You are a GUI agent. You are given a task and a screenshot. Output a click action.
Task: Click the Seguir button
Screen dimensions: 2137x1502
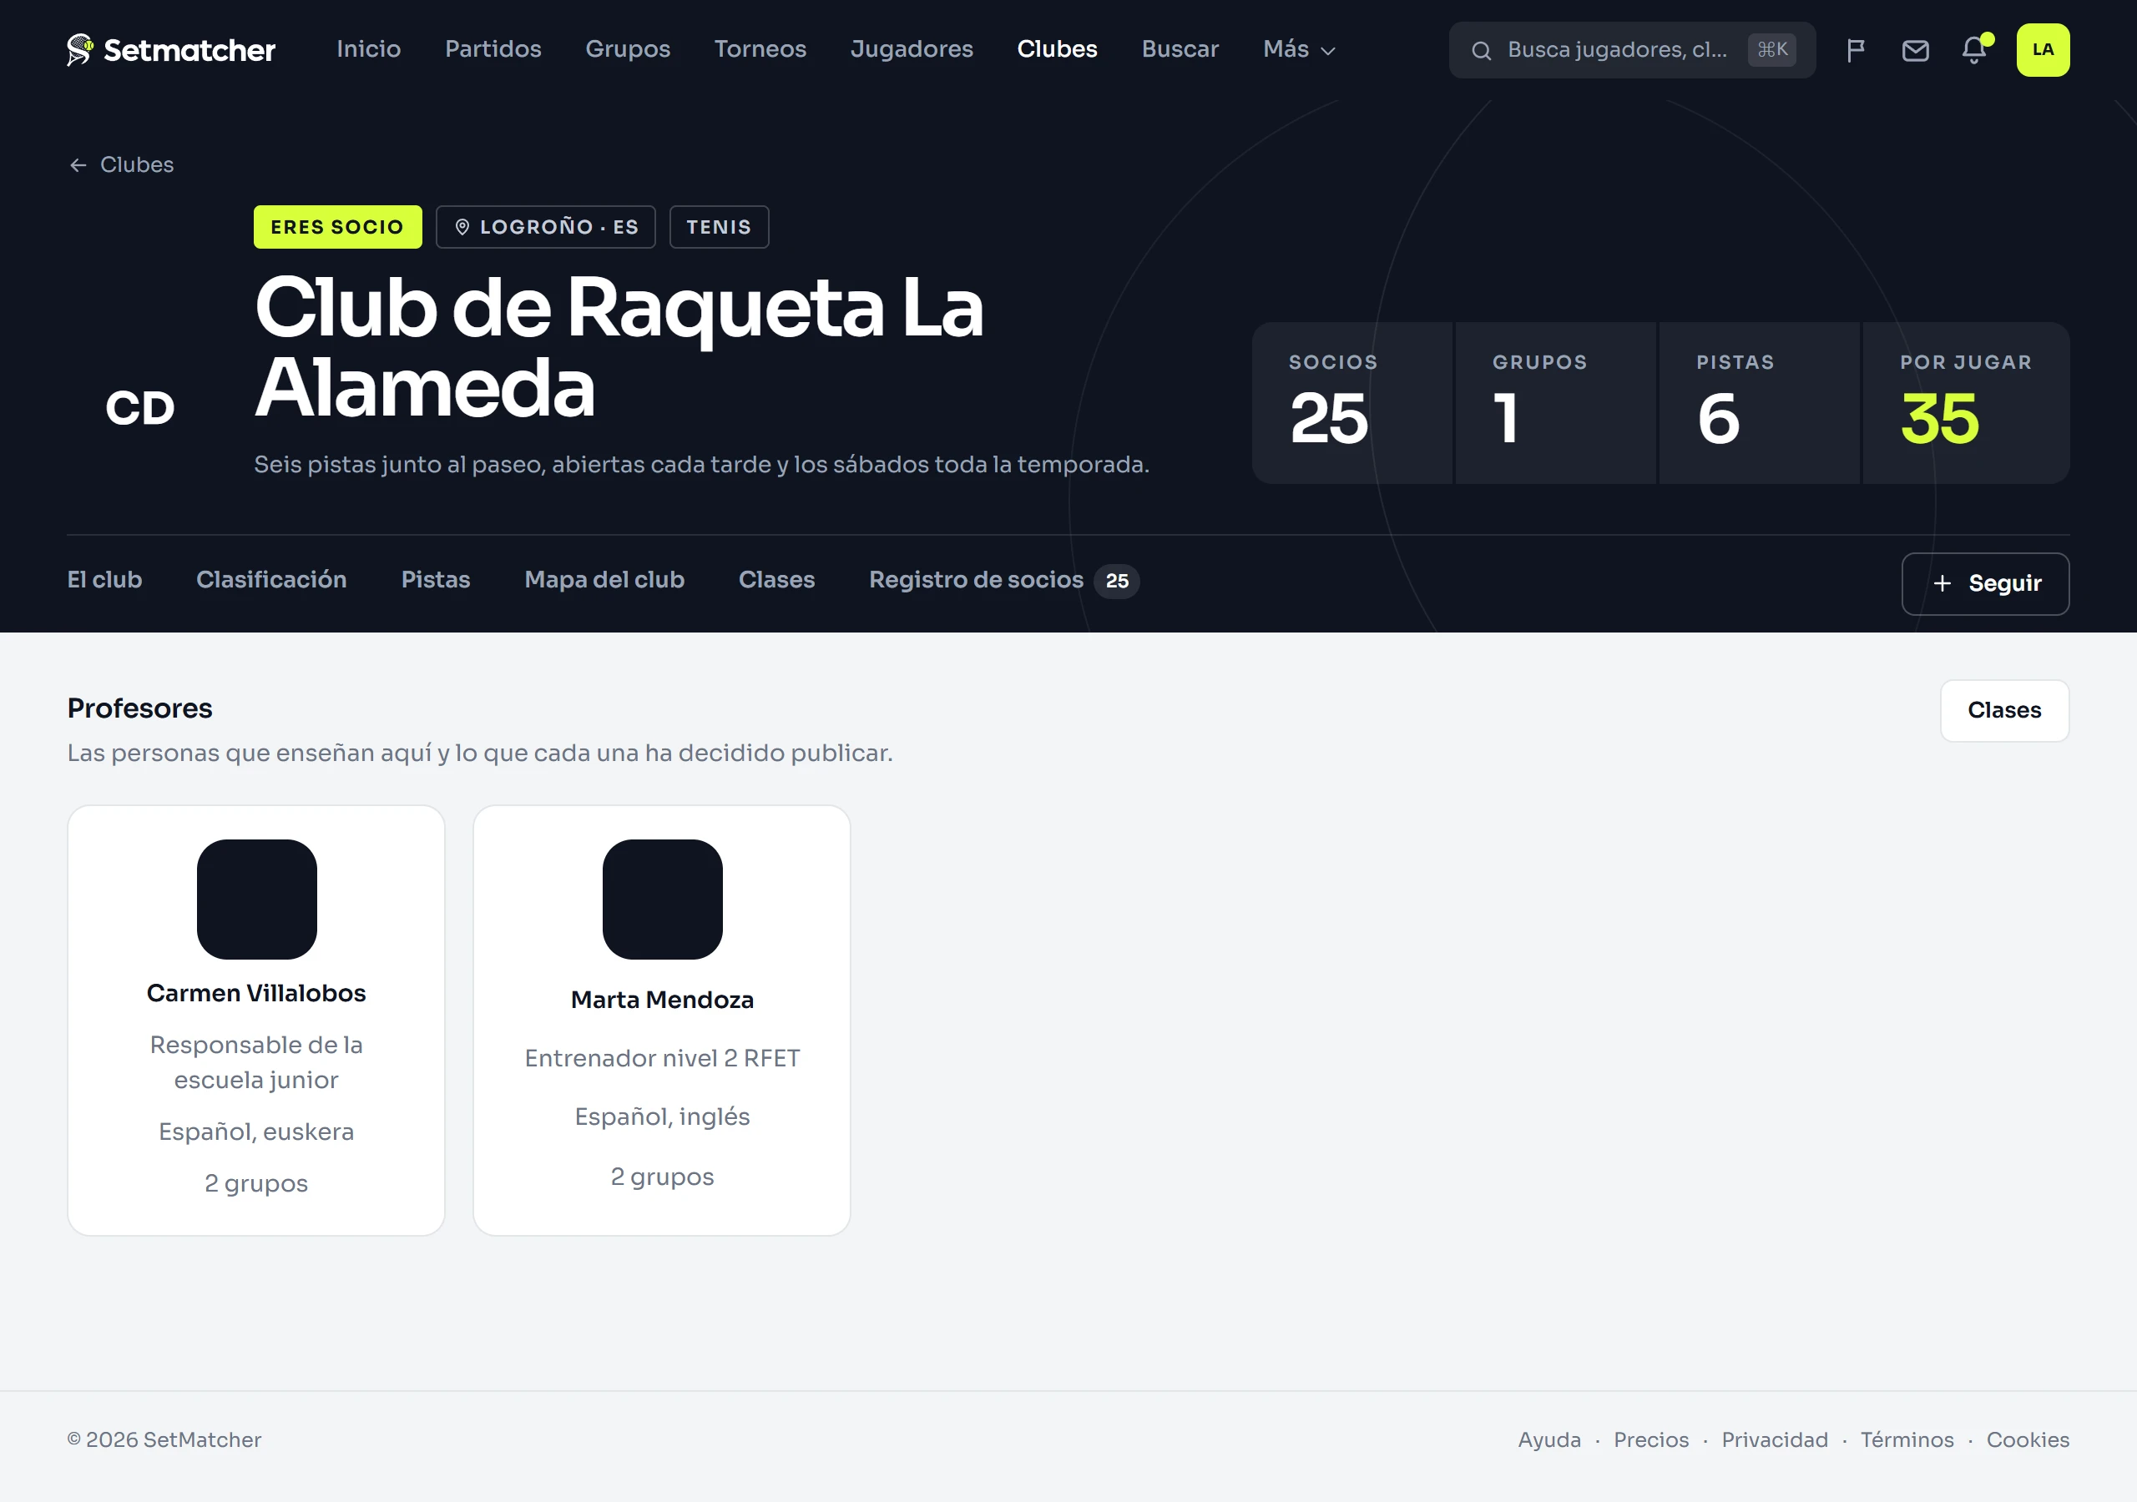coord(1984,583)
